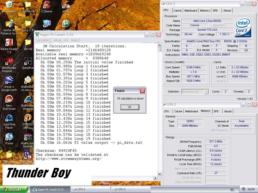Click Super PI horizontal scrollbar right arrow
This screenshot has width=258, height=193.
tap(155, 178)
